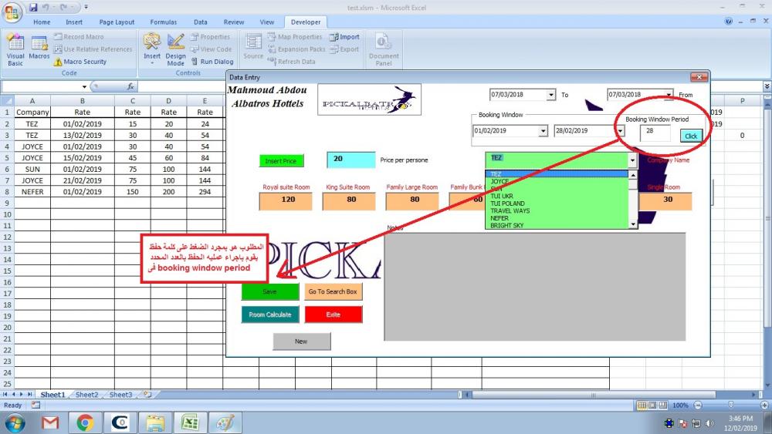Open control Properties
This screenshot has width=772, height=434.
pos(210,37)
